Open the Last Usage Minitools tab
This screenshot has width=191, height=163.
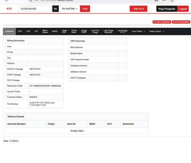108,31
